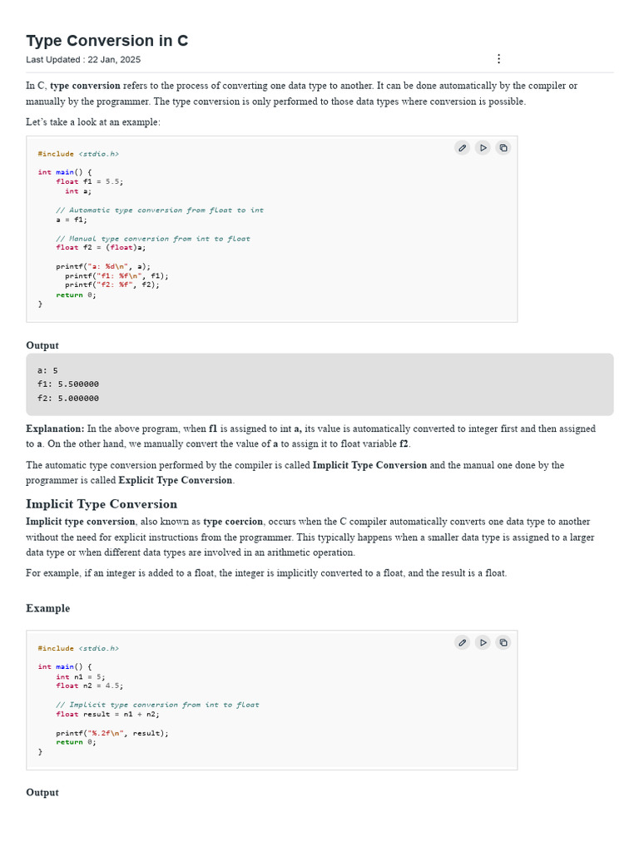Open the three-dot more options menu
Viewport: 639px width, 852px height.
[498, 59]
